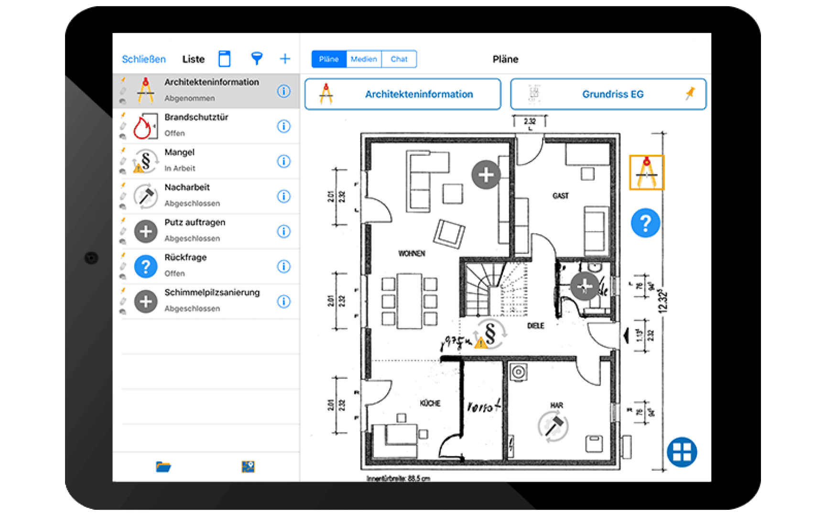
Task: Select the Pläne tab
Action: [x=329, y=59]
